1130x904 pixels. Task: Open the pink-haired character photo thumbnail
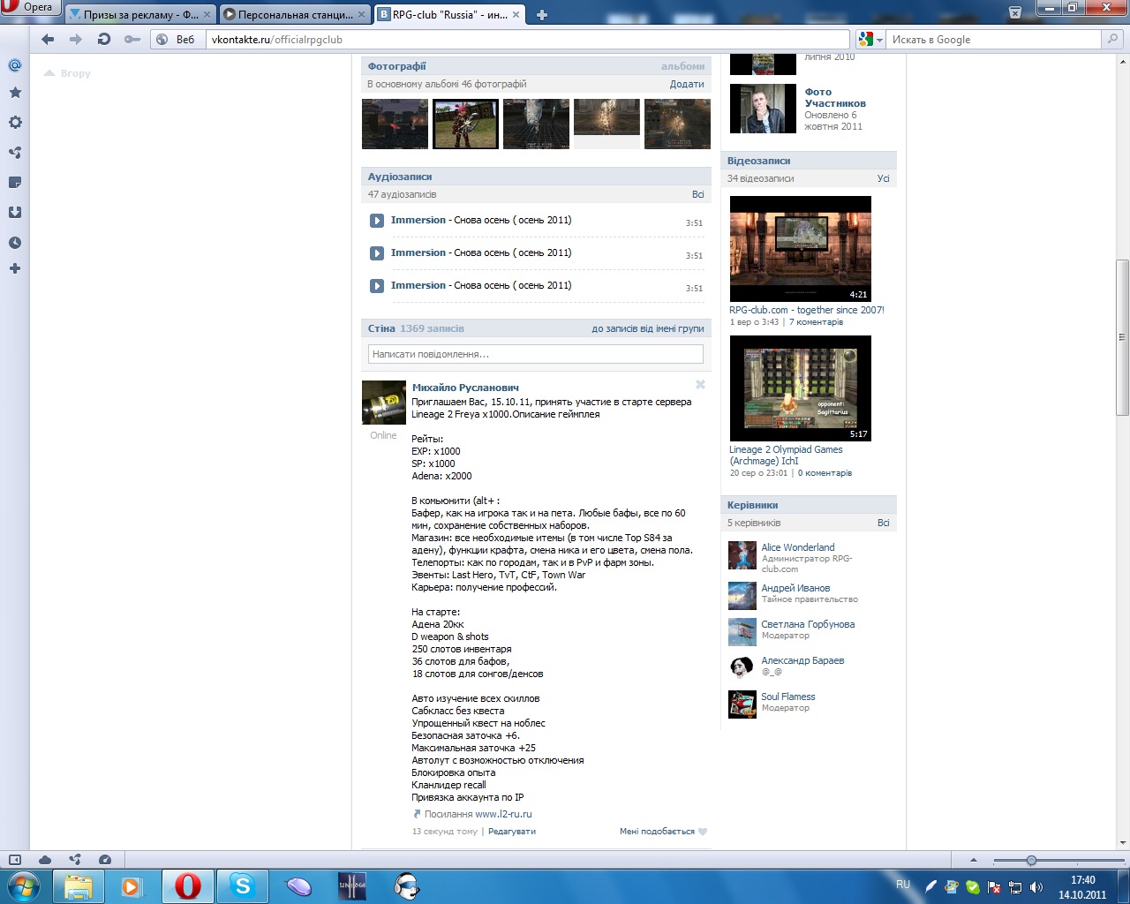click(x=465, y=124)
